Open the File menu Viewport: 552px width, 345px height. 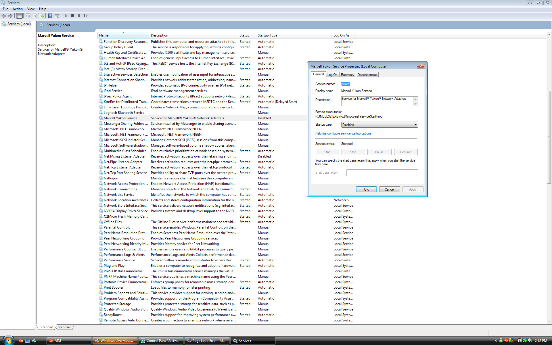(5, 9)
